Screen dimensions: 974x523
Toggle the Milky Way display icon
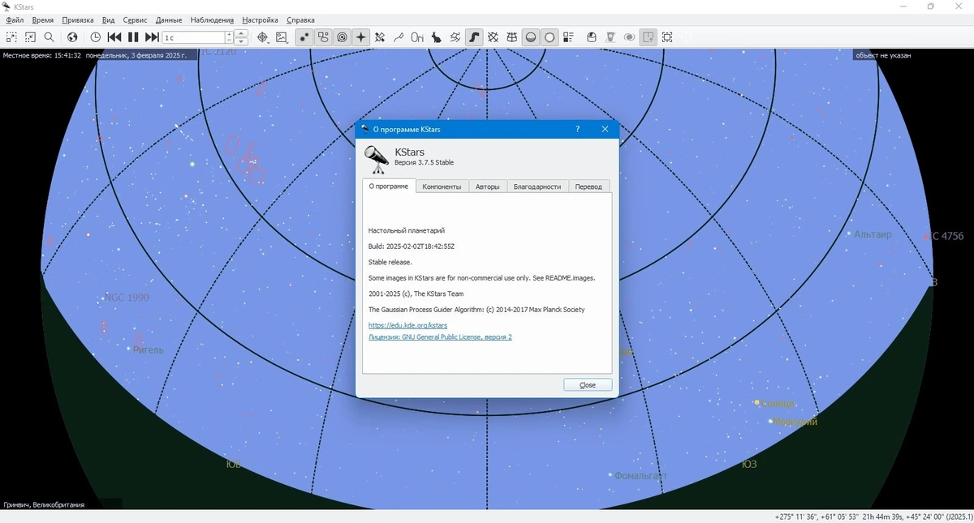pyautogui.click(x=474, y=36)
